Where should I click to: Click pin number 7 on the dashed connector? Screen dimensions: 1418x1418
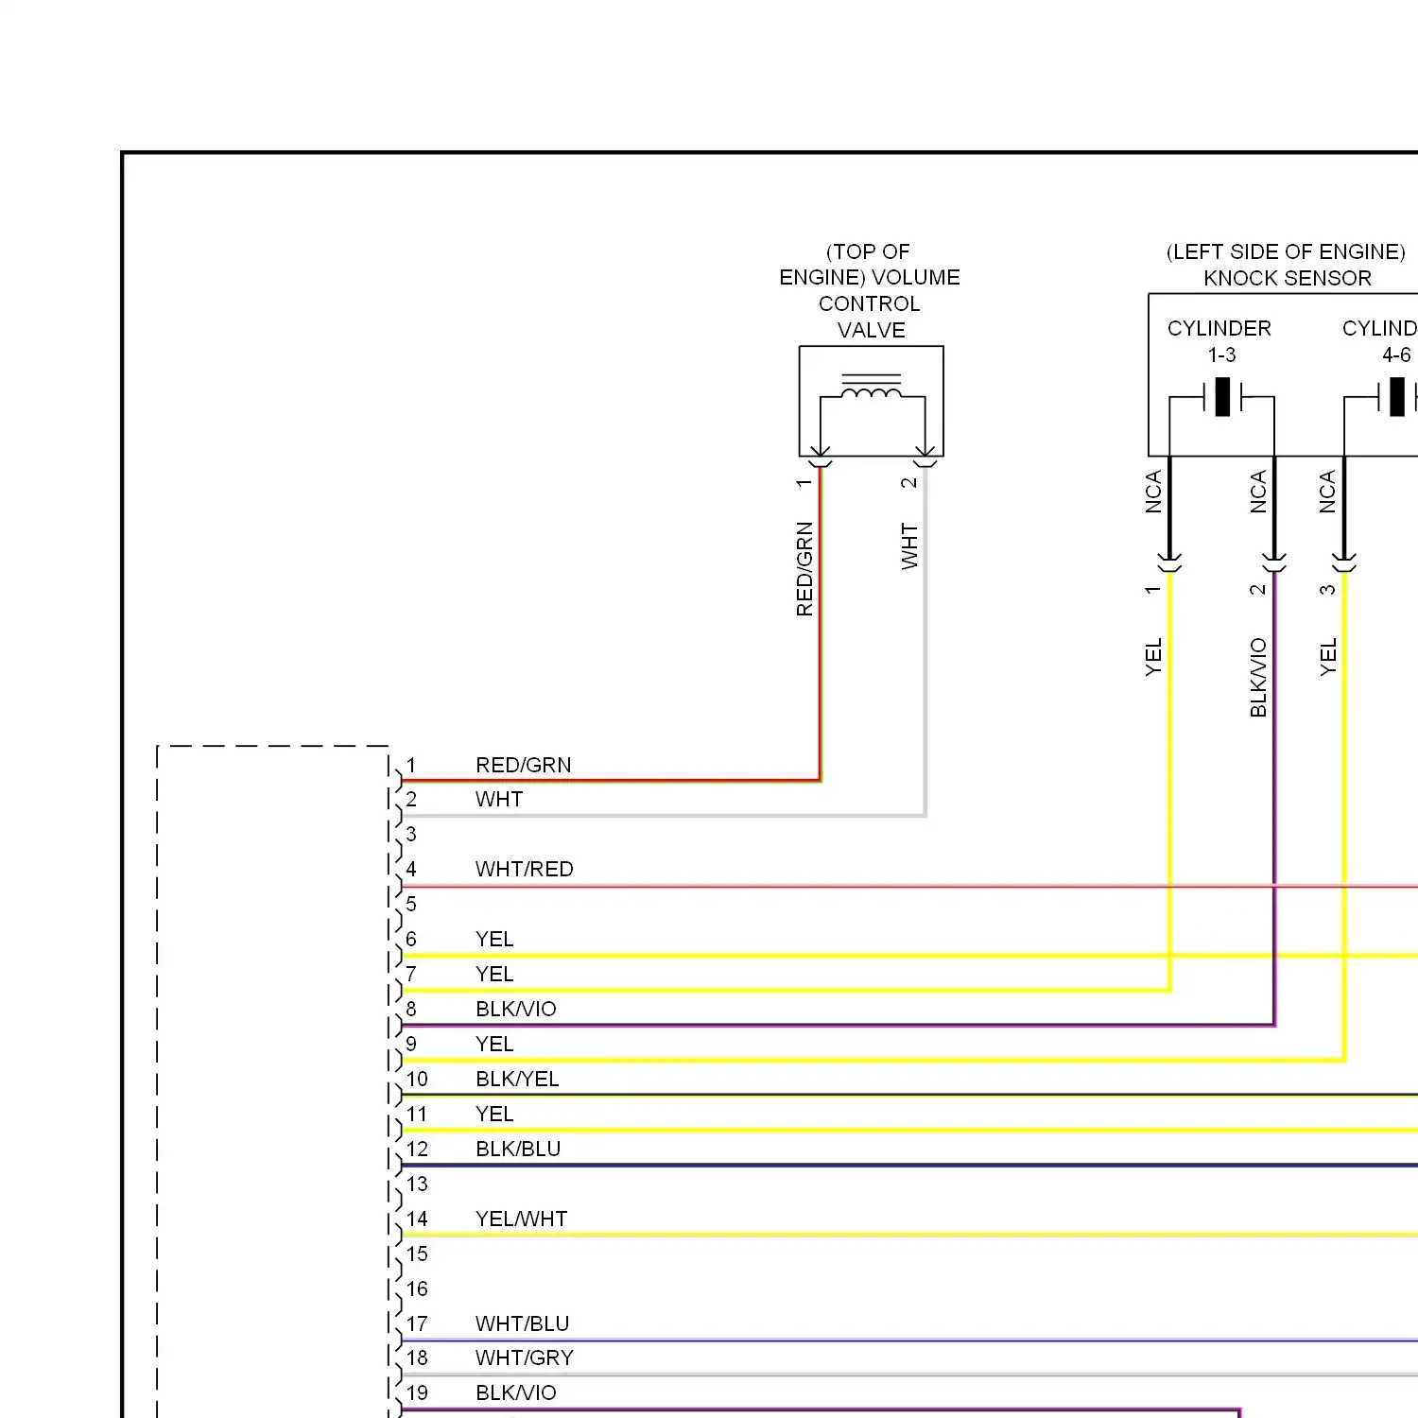[x=411, y=975]
